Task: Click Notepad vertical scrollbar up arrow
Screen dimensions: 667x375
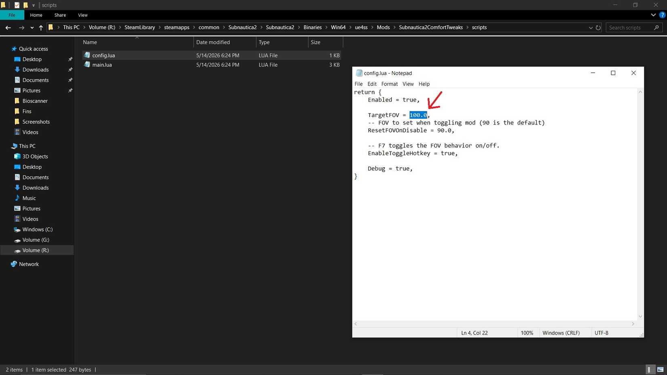Action: coord(640,92)
